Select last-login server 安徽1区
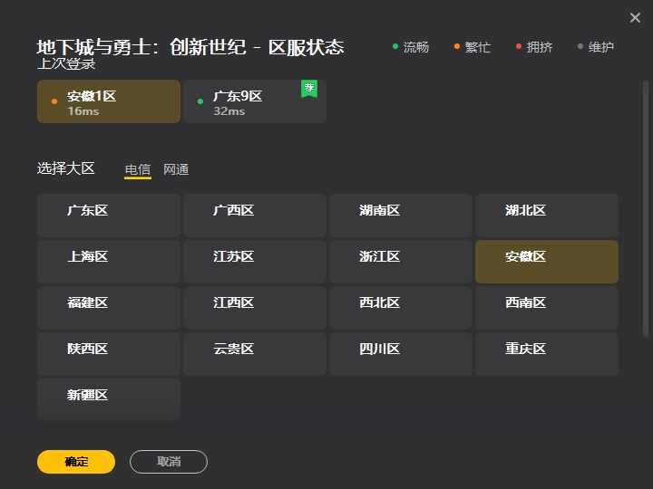The width and height of the screenshot is (653, 489). [109, 101]
